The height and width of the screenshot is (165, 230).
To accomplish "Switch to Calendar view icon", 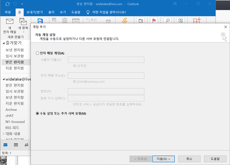I will tap(16, 145).
